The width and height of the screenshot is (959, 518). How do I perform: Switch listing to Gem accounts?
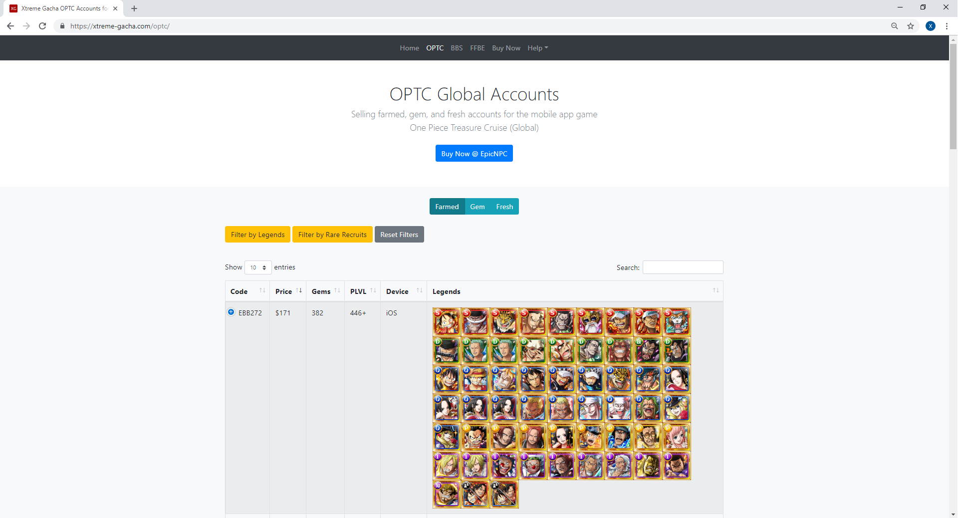coord(478,207)
